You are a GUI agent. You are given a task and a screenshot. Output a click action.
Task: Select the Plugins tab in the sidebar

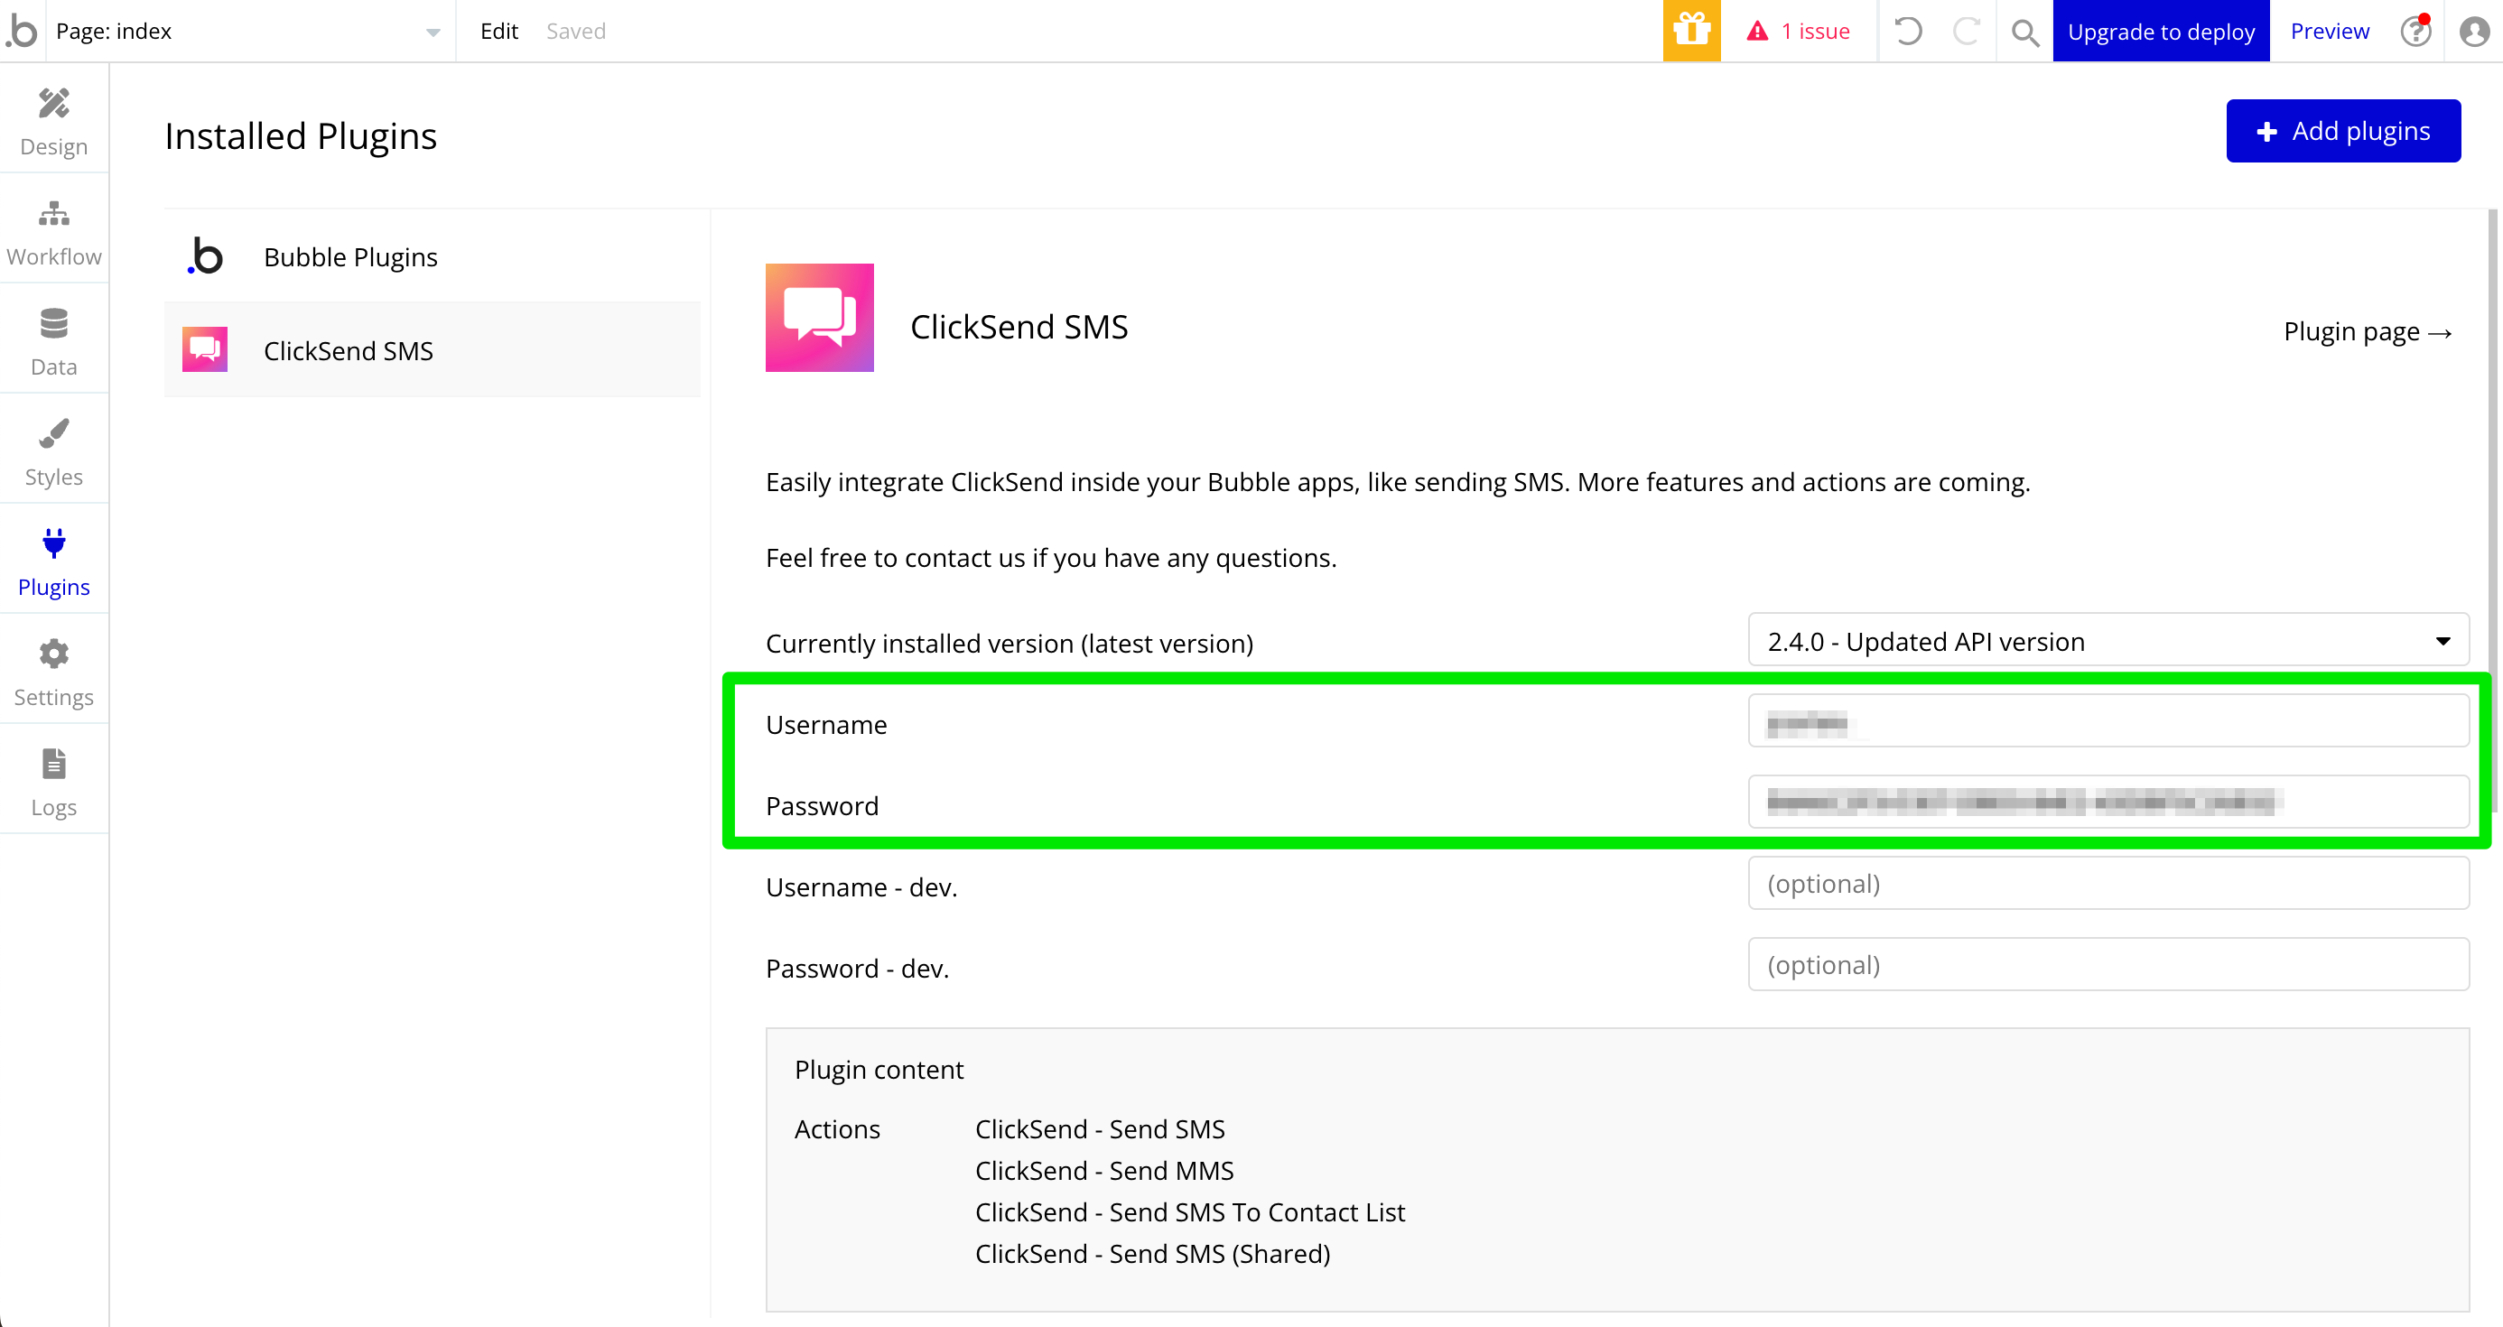54,561
